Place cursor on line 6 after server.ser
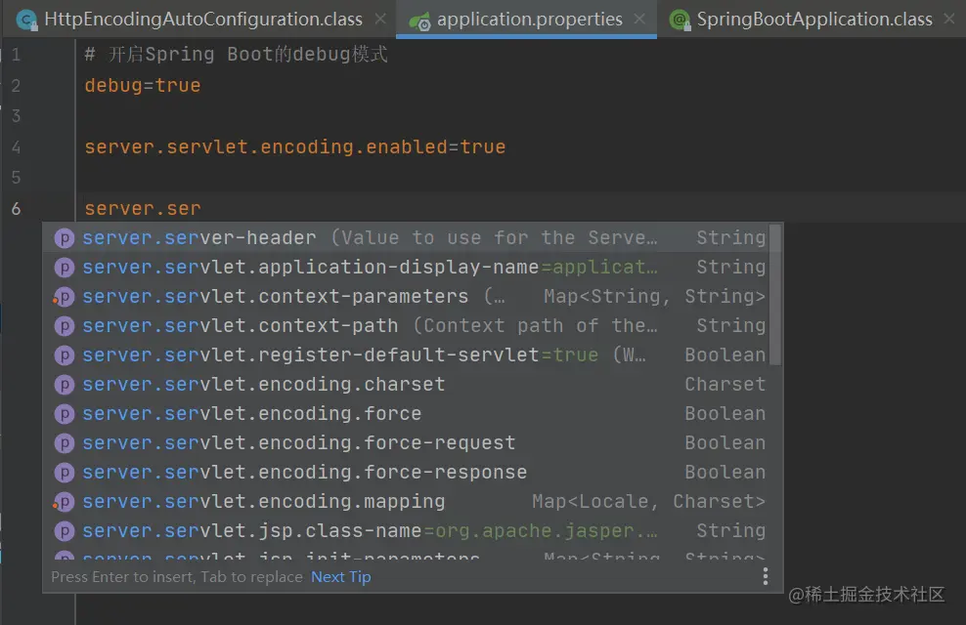 pyautogui.click(x=201, y=209)
